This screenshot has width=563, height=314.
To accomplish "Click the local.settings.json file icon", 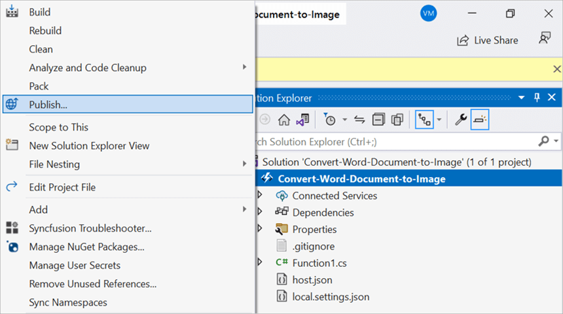I will pyautogui.click(x=282, y=296).
